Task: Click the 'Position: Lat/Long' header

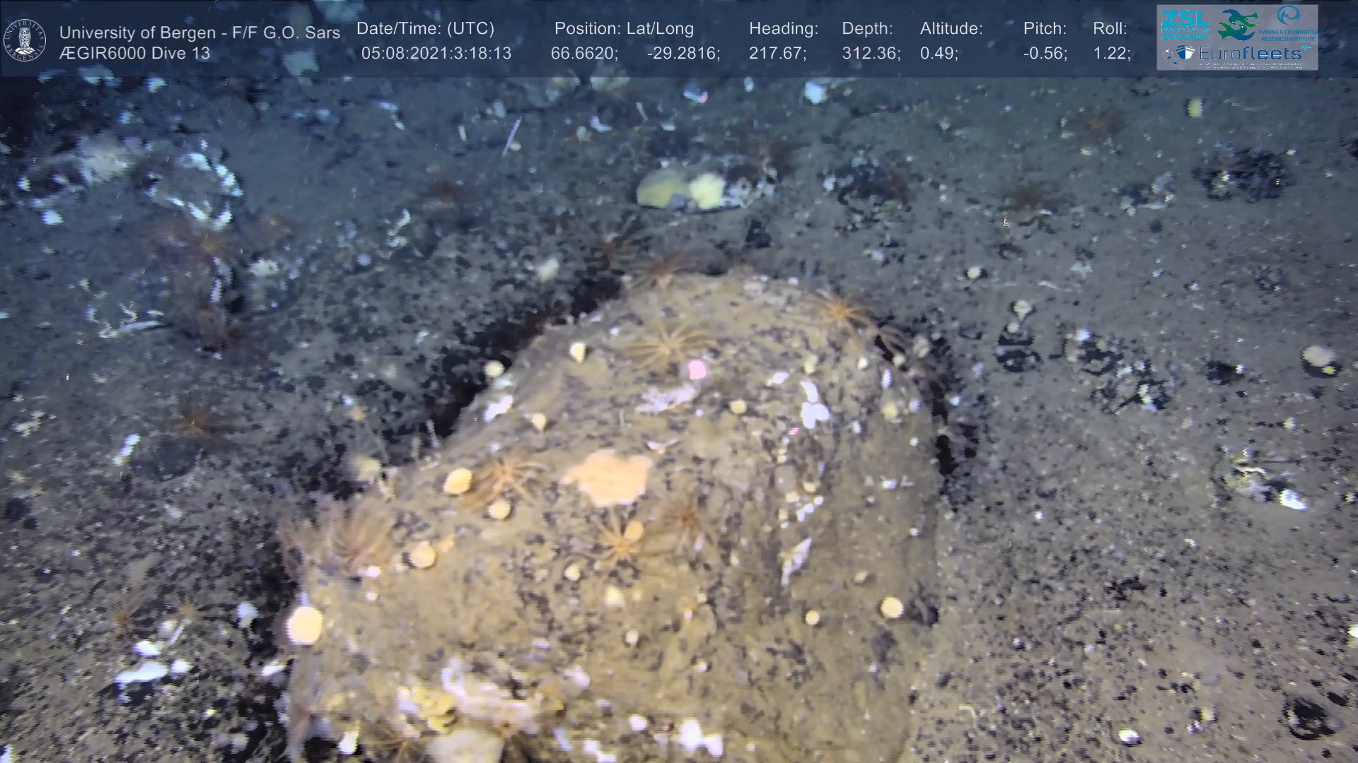Action: pyautogui.click(x=624, y=29)
